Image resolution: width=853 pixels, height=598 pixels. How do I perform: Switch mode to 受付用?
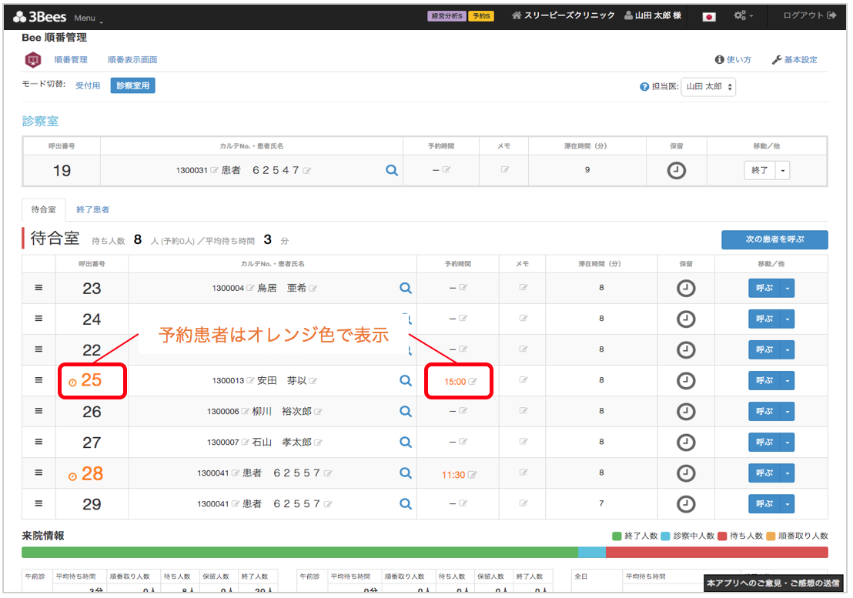pos(88,85)
